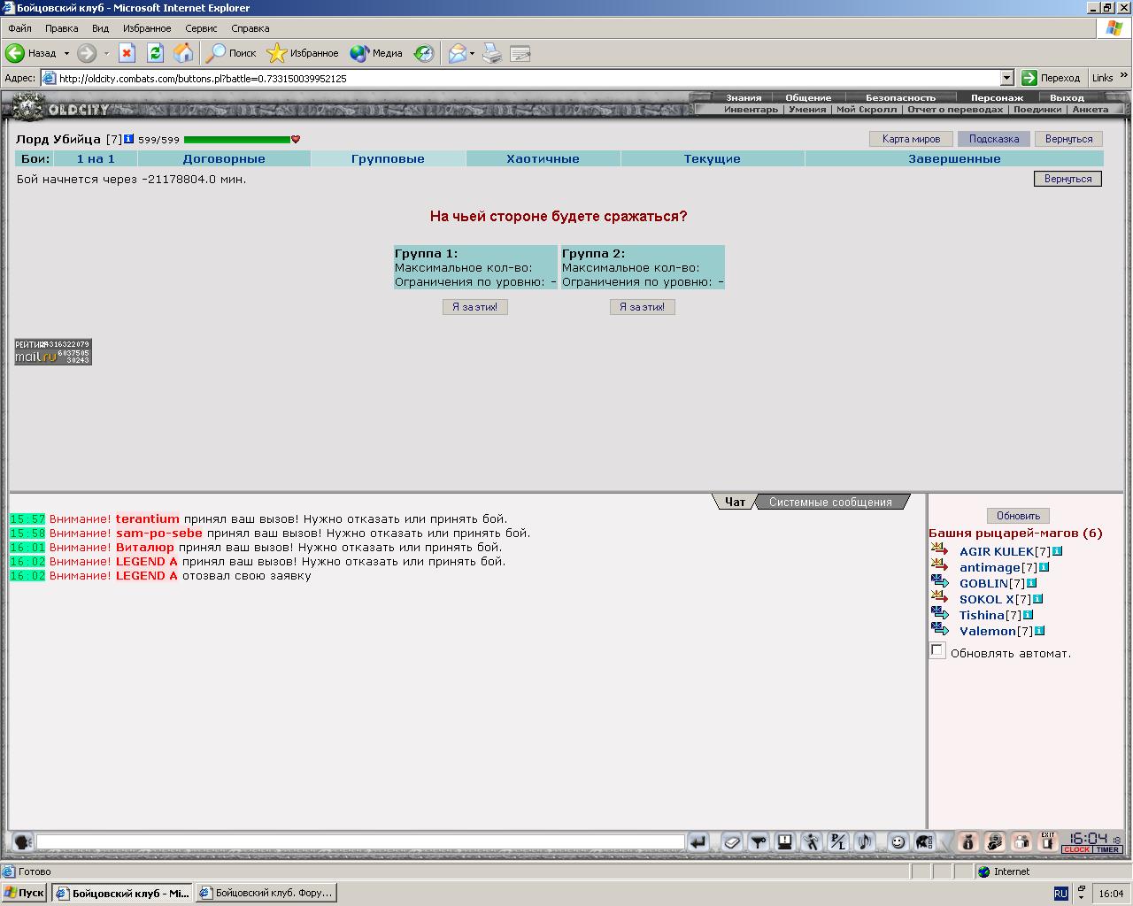Switch the bottom clock to CLOCK mode
Viewport: 1133px width, 906px height.
tap(1077, 849)
